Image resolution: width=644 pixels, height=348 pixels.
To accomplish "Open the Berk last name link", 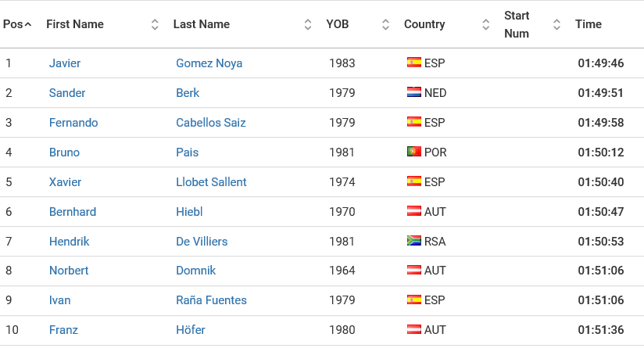I will click(188, 93).
